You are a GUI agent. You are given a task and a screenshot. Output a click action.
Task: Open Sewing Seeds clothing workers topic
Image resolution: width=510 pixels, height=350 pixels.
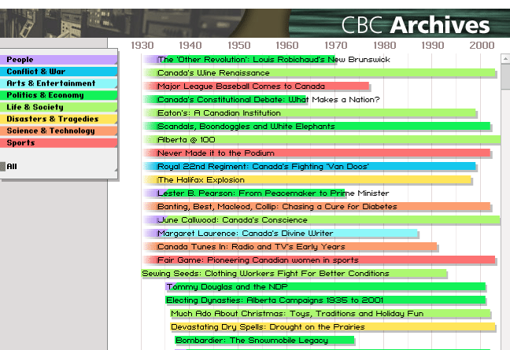tap(294, 273)
